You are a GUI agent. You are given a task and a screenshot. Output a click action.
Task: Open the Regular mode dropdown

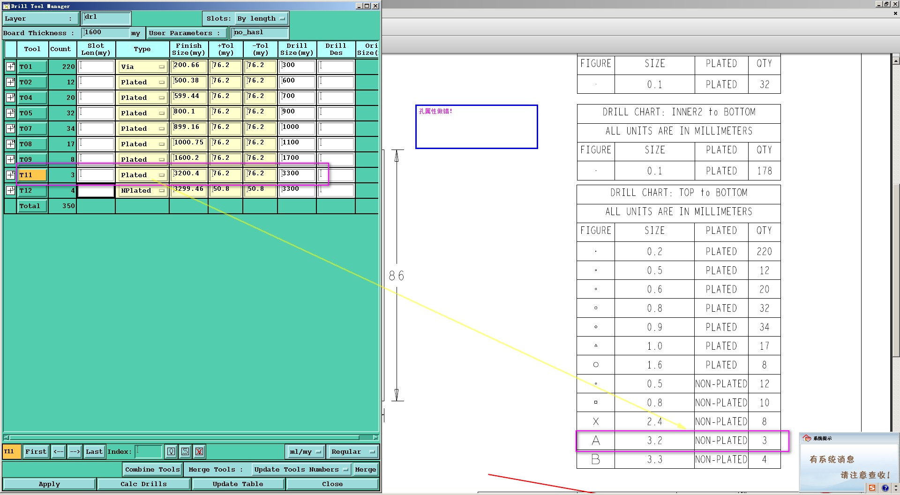tap(353, 452)
